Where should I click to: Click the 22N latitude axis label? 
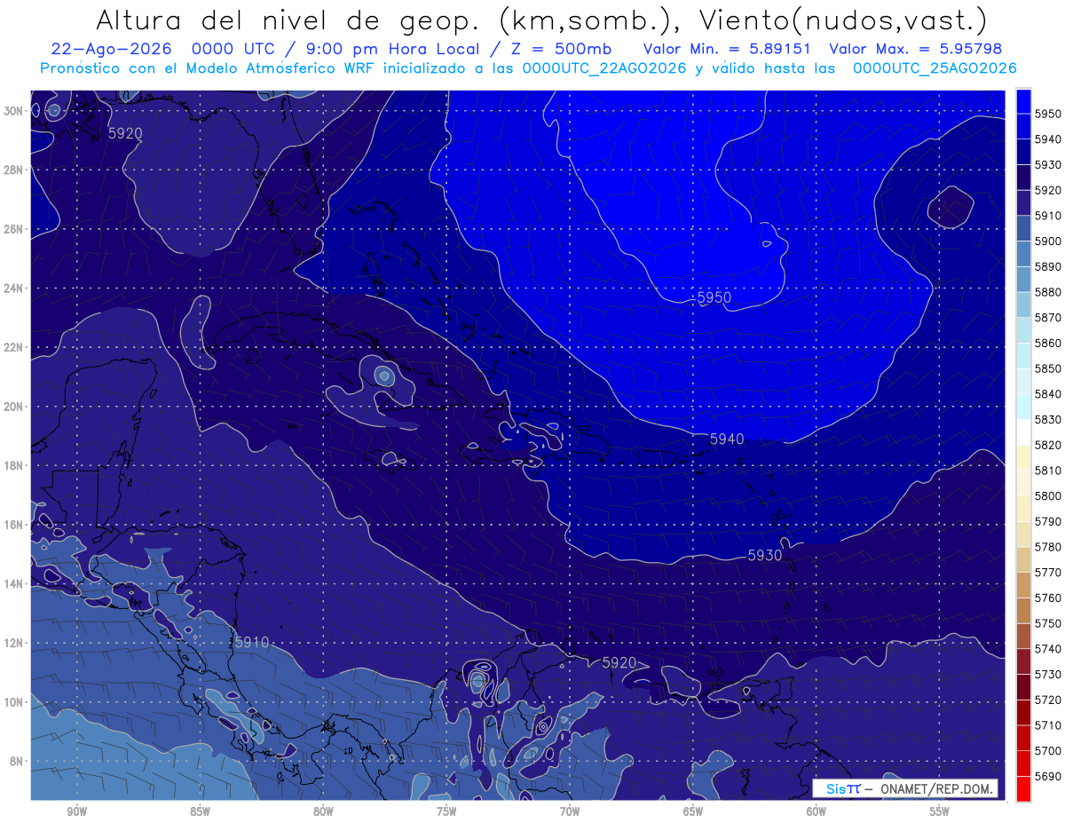13,347
